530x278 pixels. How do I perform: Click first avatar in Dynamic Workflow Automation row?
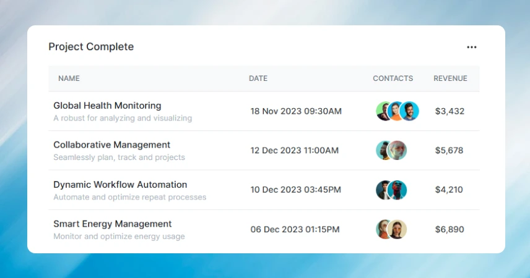384,190
